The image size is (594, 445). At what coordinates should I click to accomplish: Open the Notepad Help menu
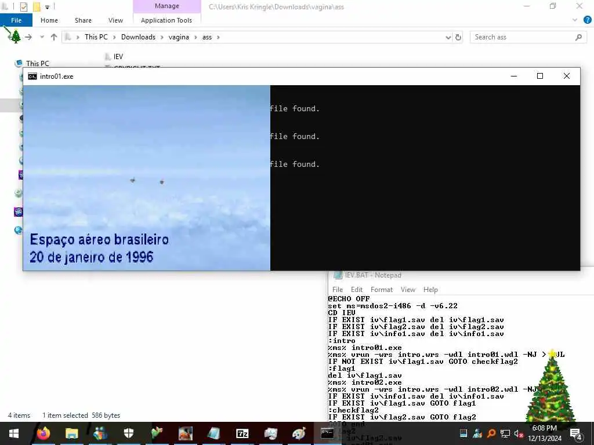click(x=430, y=290)
